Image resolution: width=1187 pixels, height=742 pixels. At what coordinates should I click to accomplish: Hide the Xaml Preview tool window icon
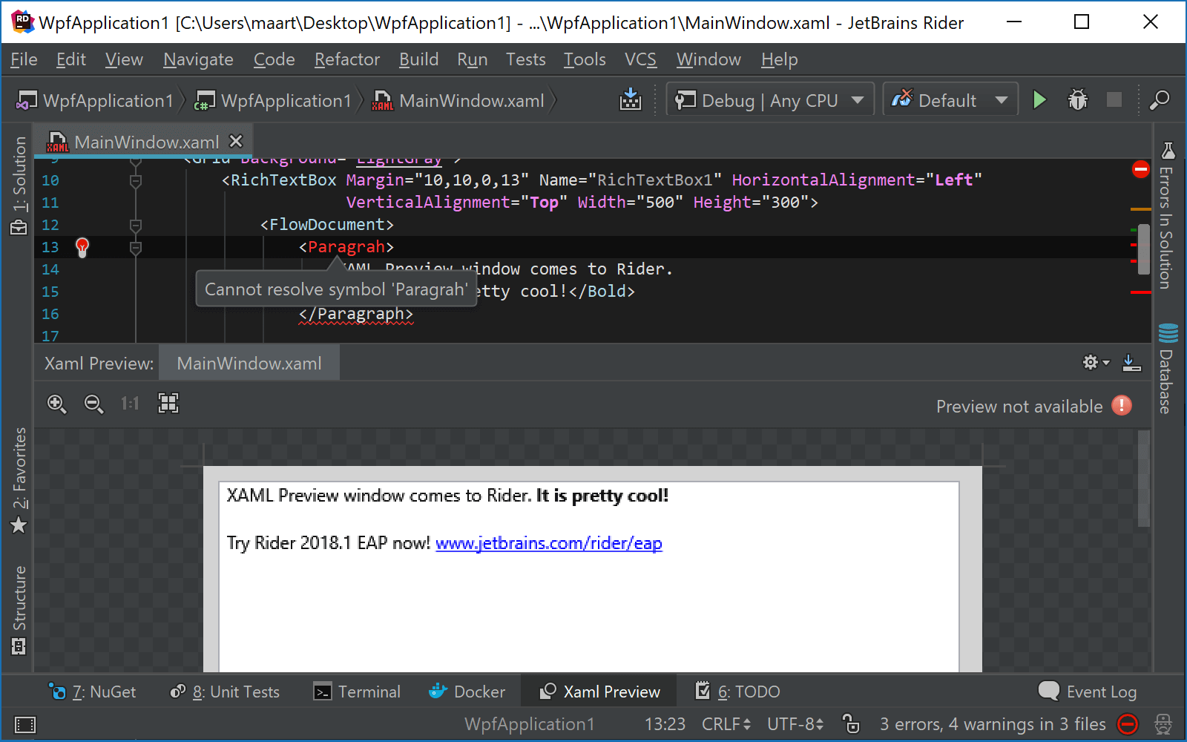(1131, 362)
